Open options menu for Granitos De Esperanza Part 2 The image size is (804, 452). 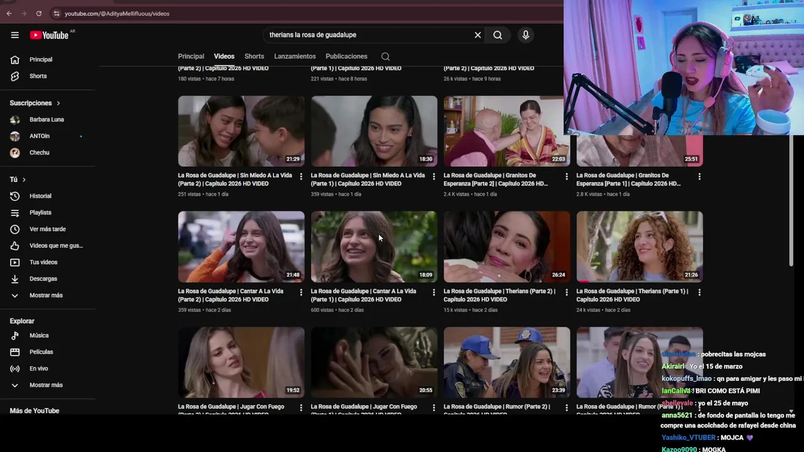[567, 176]
